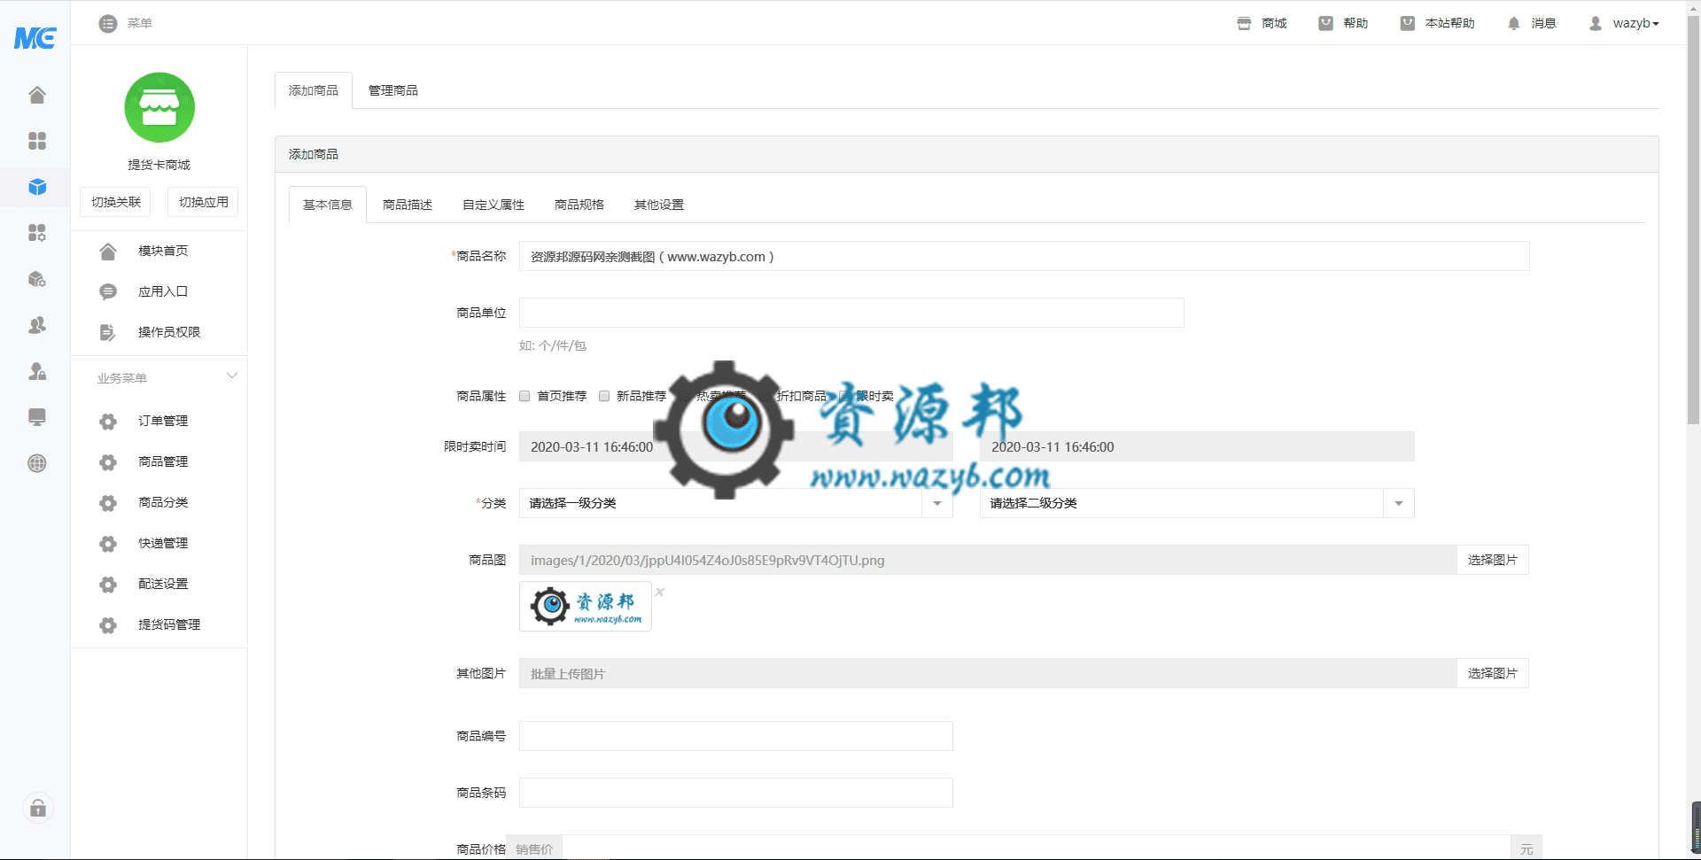Screen dimensions: 1701x860
Task: Click the 商品条码 input field
Action: [x=736, y=793]
